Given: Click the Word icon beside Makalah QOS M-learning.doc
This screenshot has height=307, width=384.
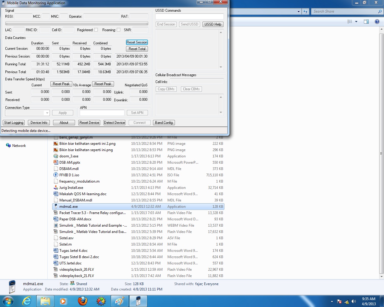Looking at the screenshot, I should (x=56, y=194).
